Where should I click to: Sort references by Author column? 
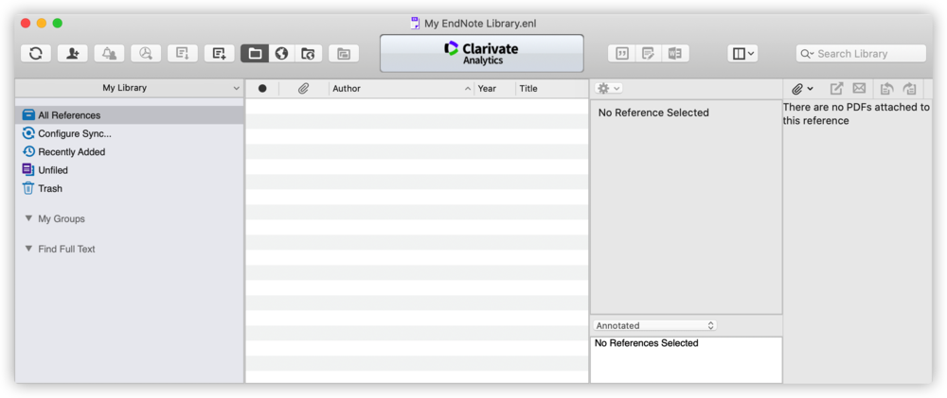[402, 89]
